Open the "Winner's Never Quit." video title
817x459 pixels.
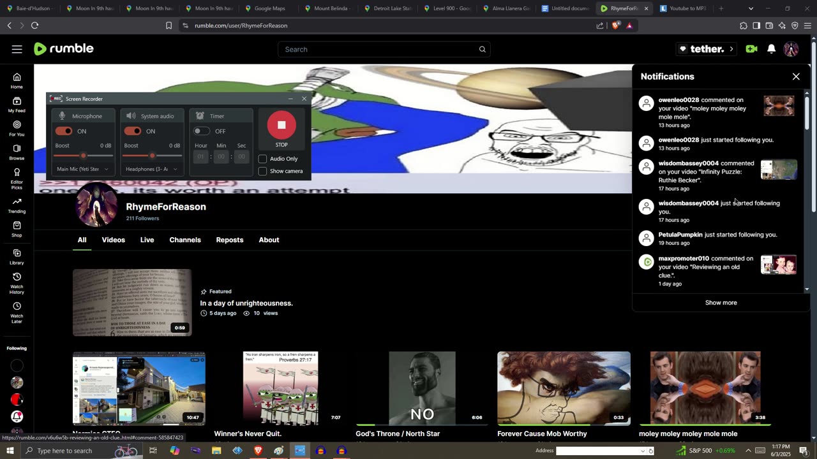pyautogui.click(x=248, y=434)
